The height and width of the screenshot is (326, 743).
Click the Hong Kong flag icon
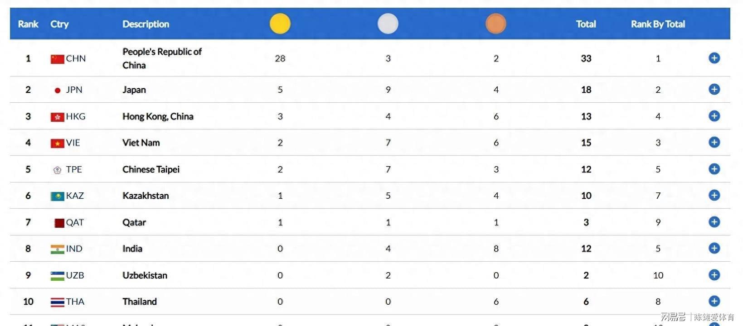point(57,117)
